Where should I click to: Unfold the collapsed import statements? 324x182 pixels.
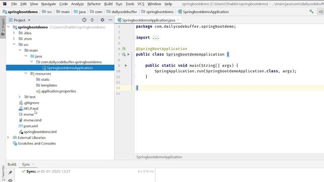tap(155, 38)
